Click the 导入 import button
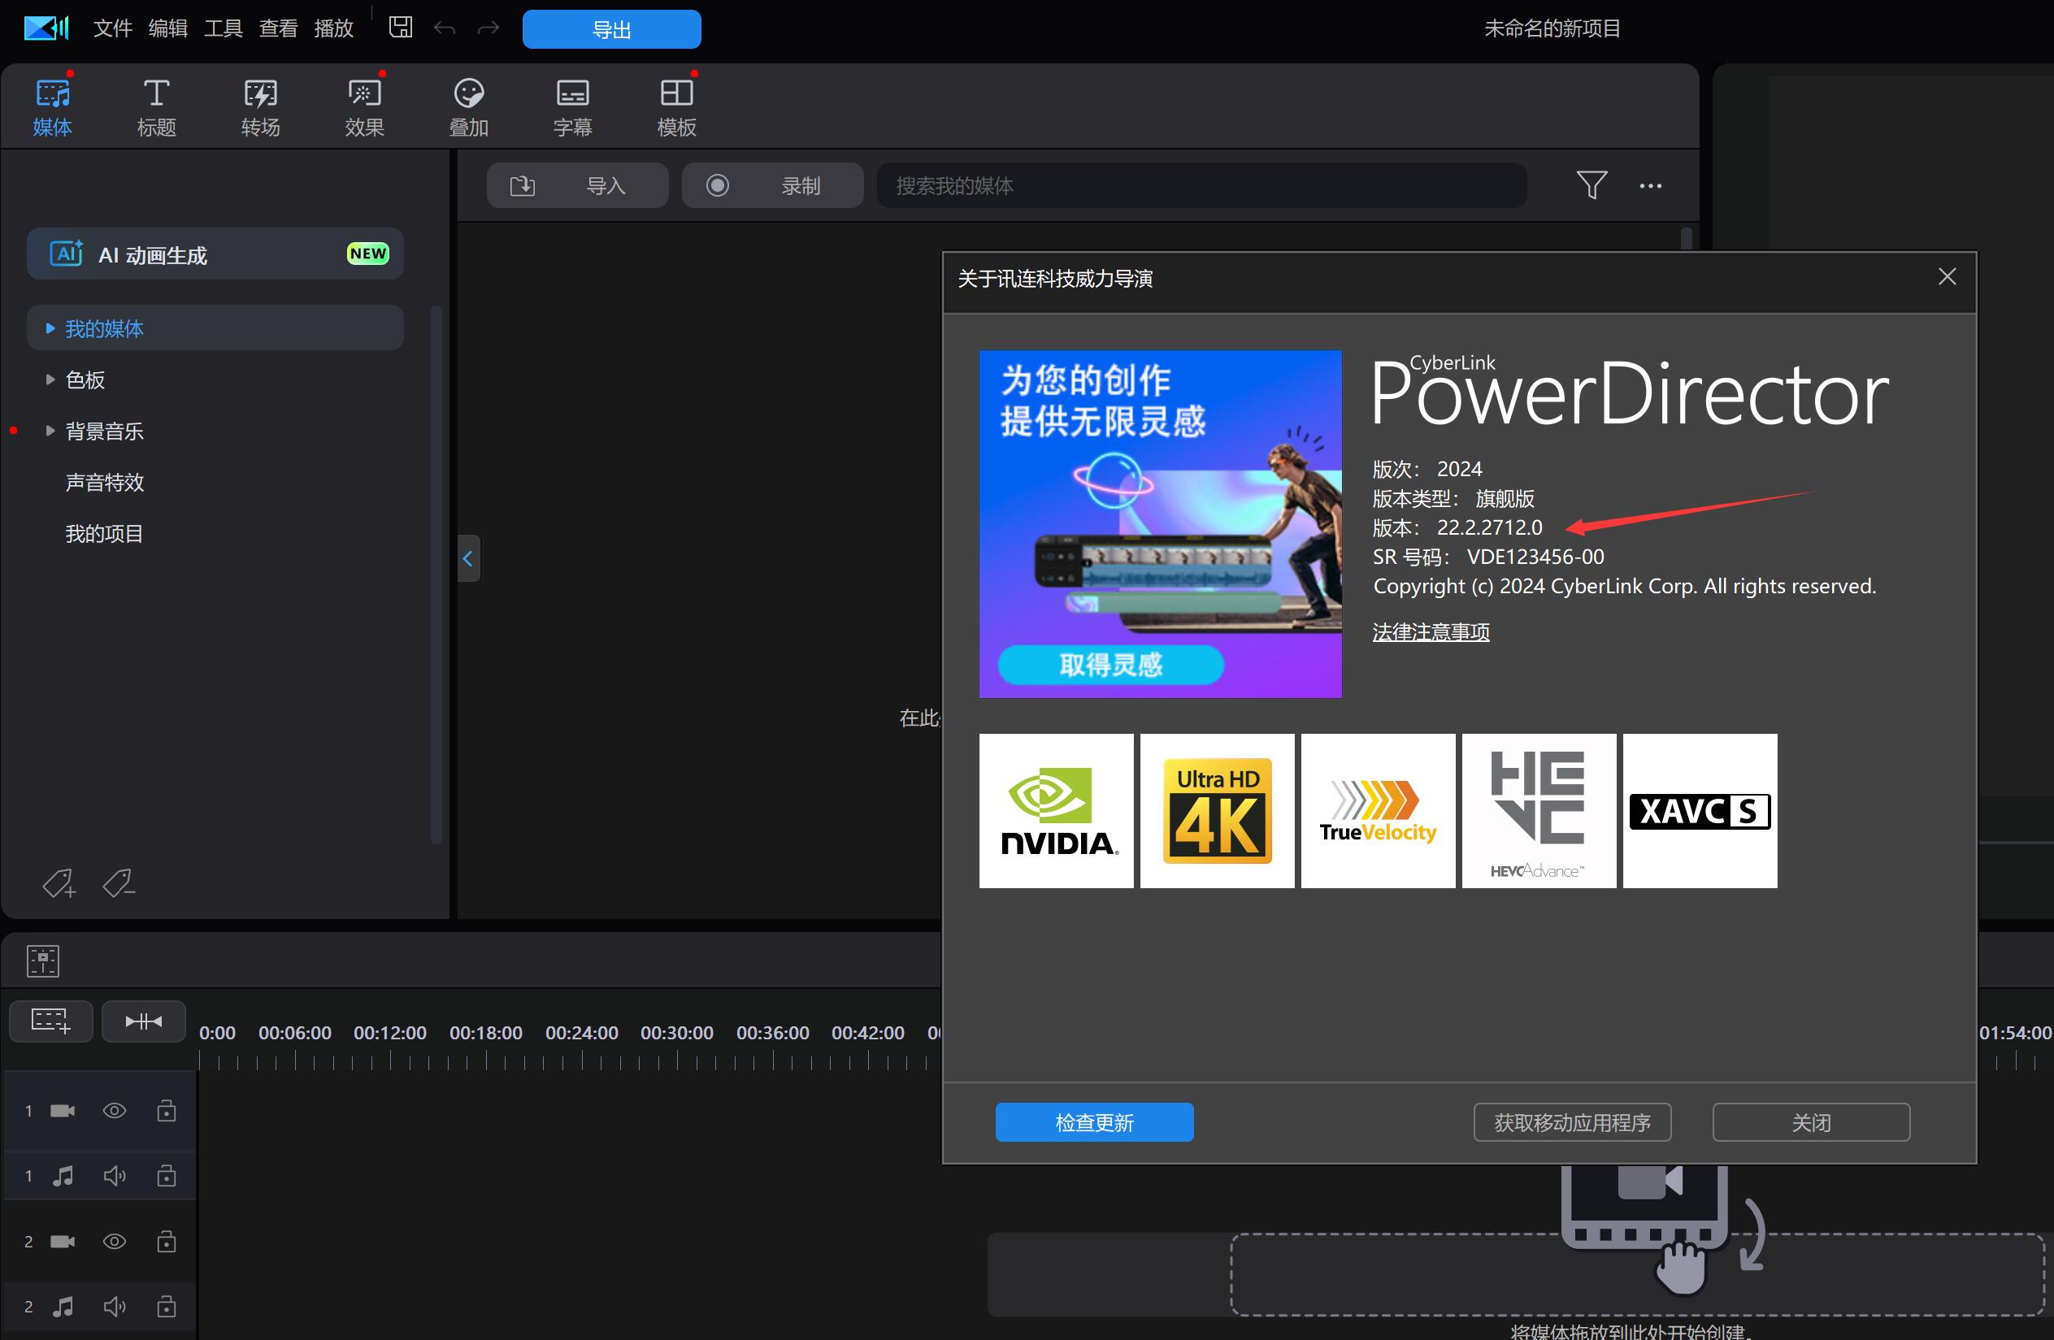2054x1340 pixels. click(x=577, y=185)
